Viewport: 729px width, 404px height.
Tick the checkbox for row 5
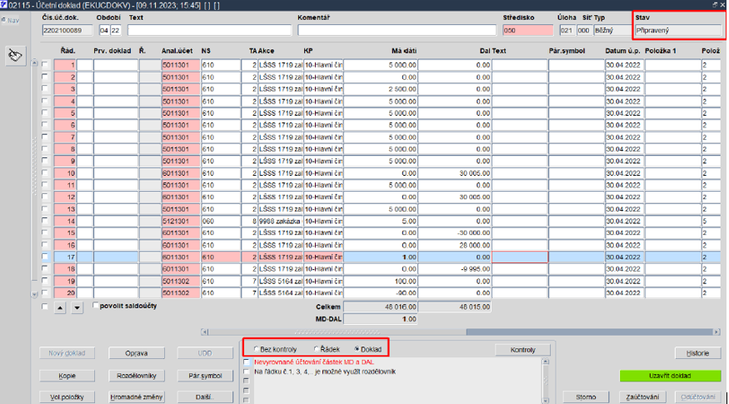coord(45,112)
